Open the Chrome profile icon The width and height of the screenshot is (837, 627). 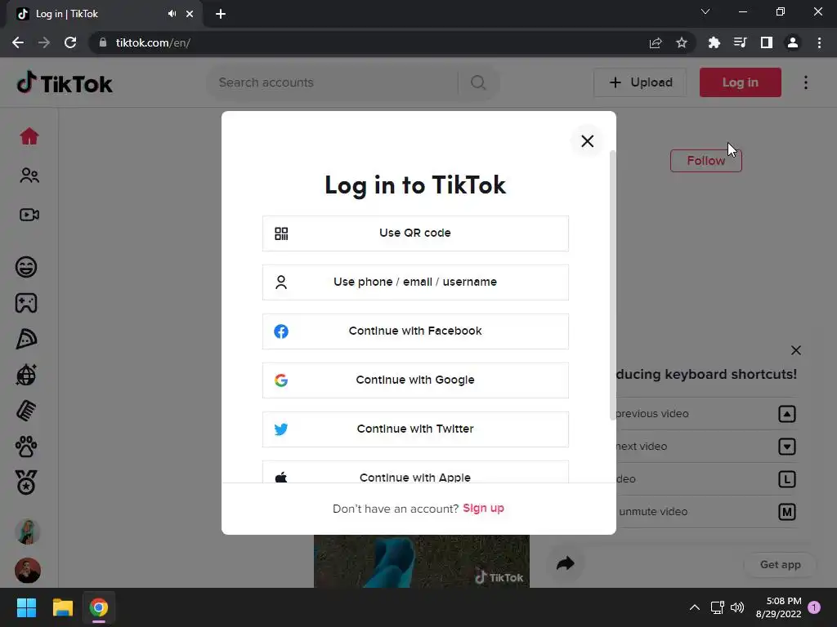point(793,42)
